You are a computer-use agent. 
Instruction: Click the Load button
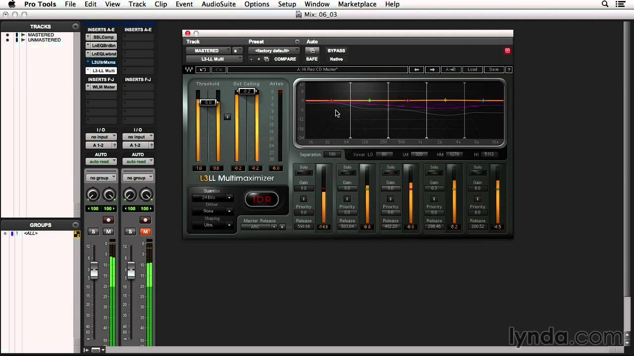(473, 70)
